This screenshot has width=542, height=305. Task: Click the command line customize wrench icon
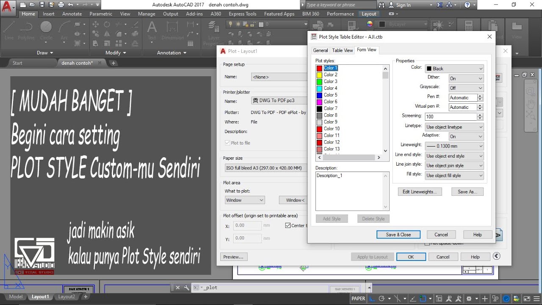186,288
